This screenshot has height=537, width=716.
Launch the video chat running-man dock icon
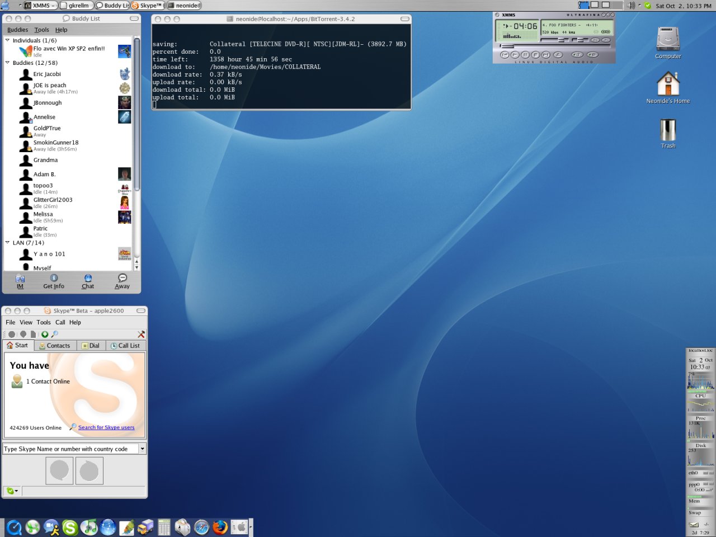(52, 527)
